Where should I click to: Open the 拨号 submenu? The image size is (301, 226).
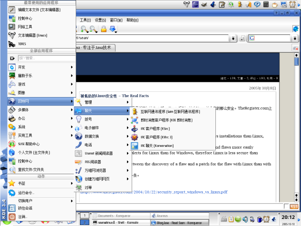click(x=102, y=119)
